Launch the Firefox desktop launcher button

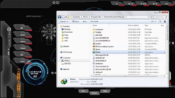(x=23, y=61)
